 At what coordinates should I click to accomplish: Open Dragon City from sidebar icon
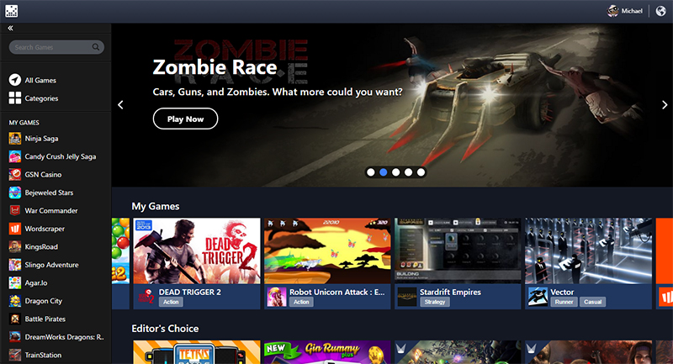click(15, 301)
